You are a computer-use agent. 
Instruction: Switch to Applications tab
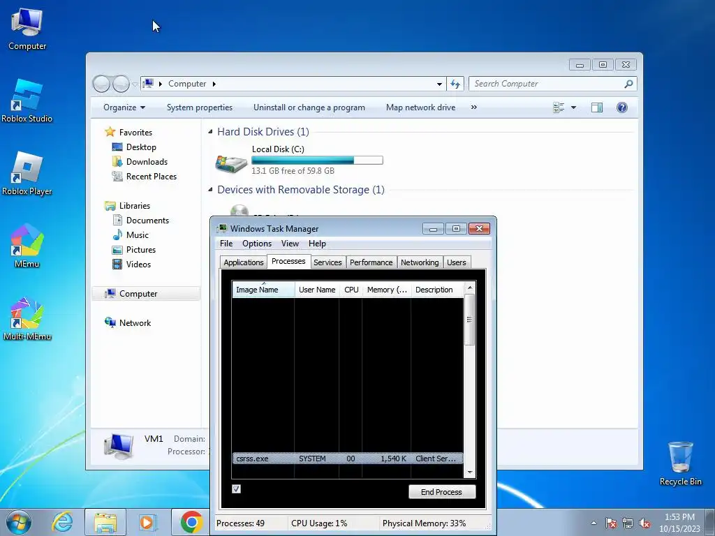click(244, 262)
